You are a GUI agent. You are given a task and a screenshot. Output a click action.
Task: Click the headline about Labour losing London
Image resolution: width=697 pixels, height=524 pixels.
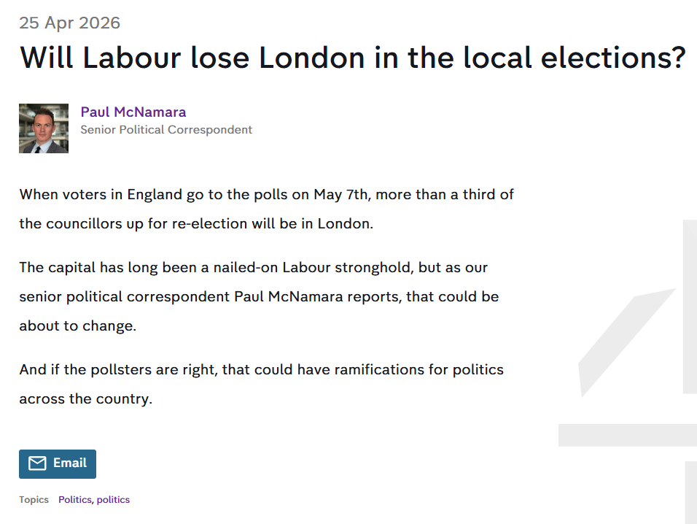coord(352,58)
